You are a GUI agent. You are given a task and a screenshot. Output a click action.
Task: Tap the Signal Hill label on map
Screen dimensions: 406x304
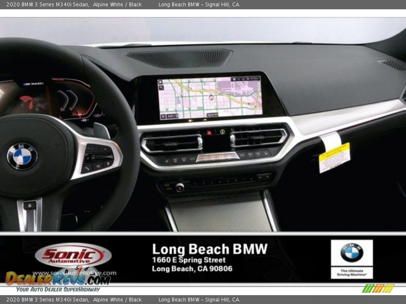click(x=212, y=114)
